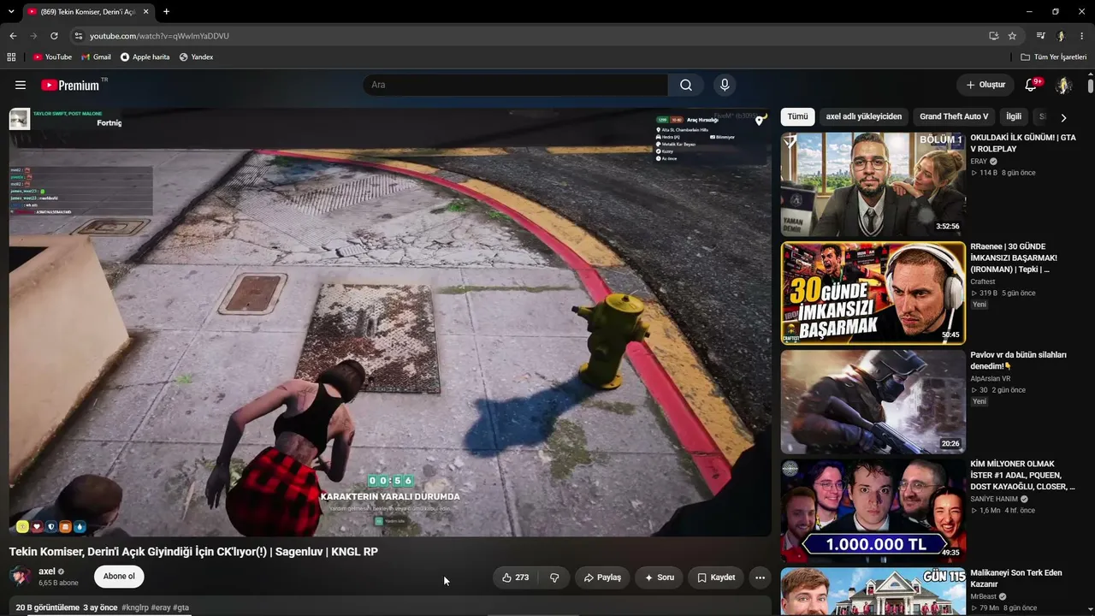1095x616 pixels.
Task: Dislike this video
Action: pos(554,577)
